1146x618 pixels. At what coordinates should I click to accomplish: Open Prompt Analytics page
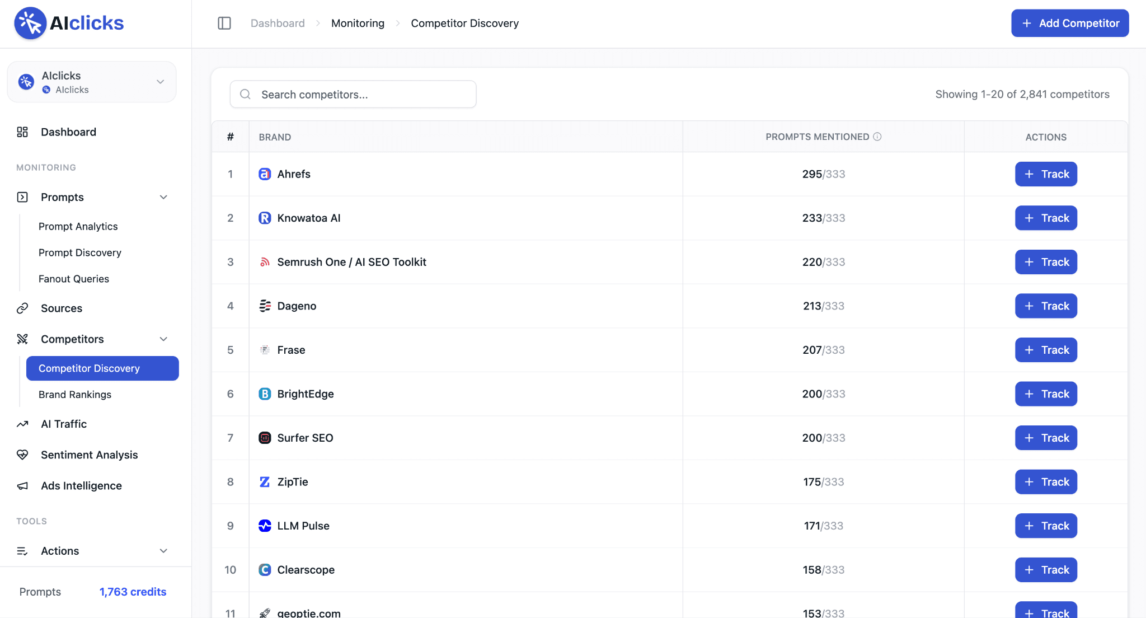point(78,226)
